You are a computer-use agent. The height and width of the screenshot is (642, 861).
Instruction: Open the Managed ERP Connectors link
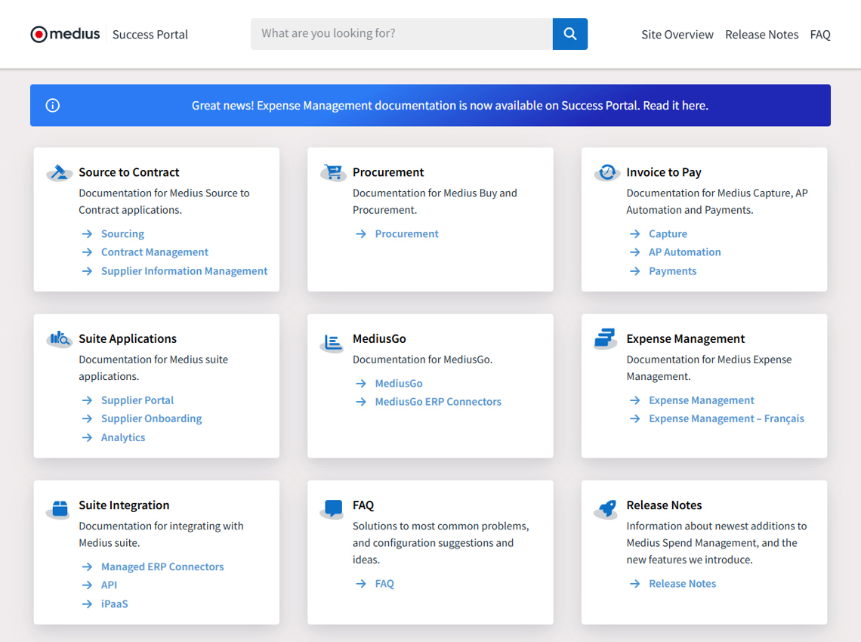pyautogui.click(x=162, y=566)
